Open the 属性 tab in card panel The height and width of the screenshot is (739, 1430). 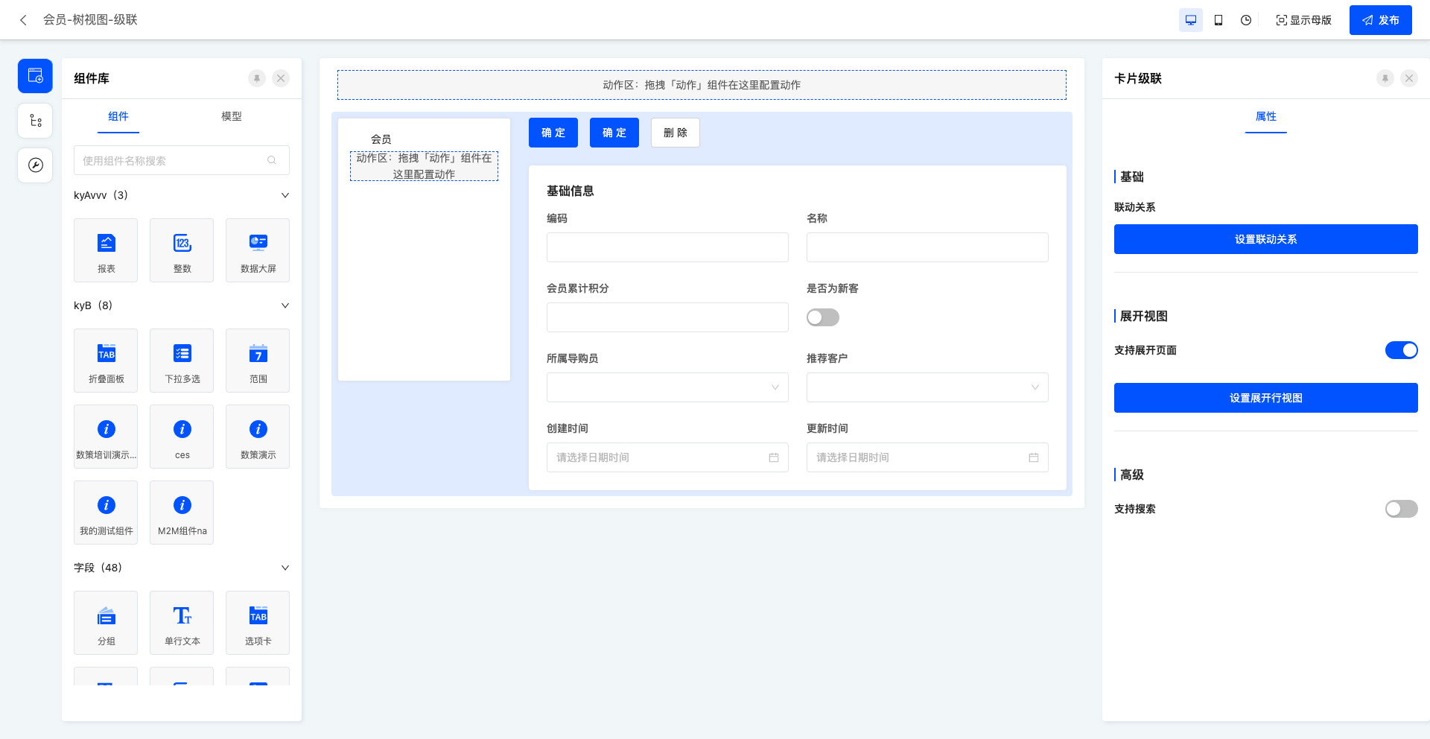[1265, 117]
